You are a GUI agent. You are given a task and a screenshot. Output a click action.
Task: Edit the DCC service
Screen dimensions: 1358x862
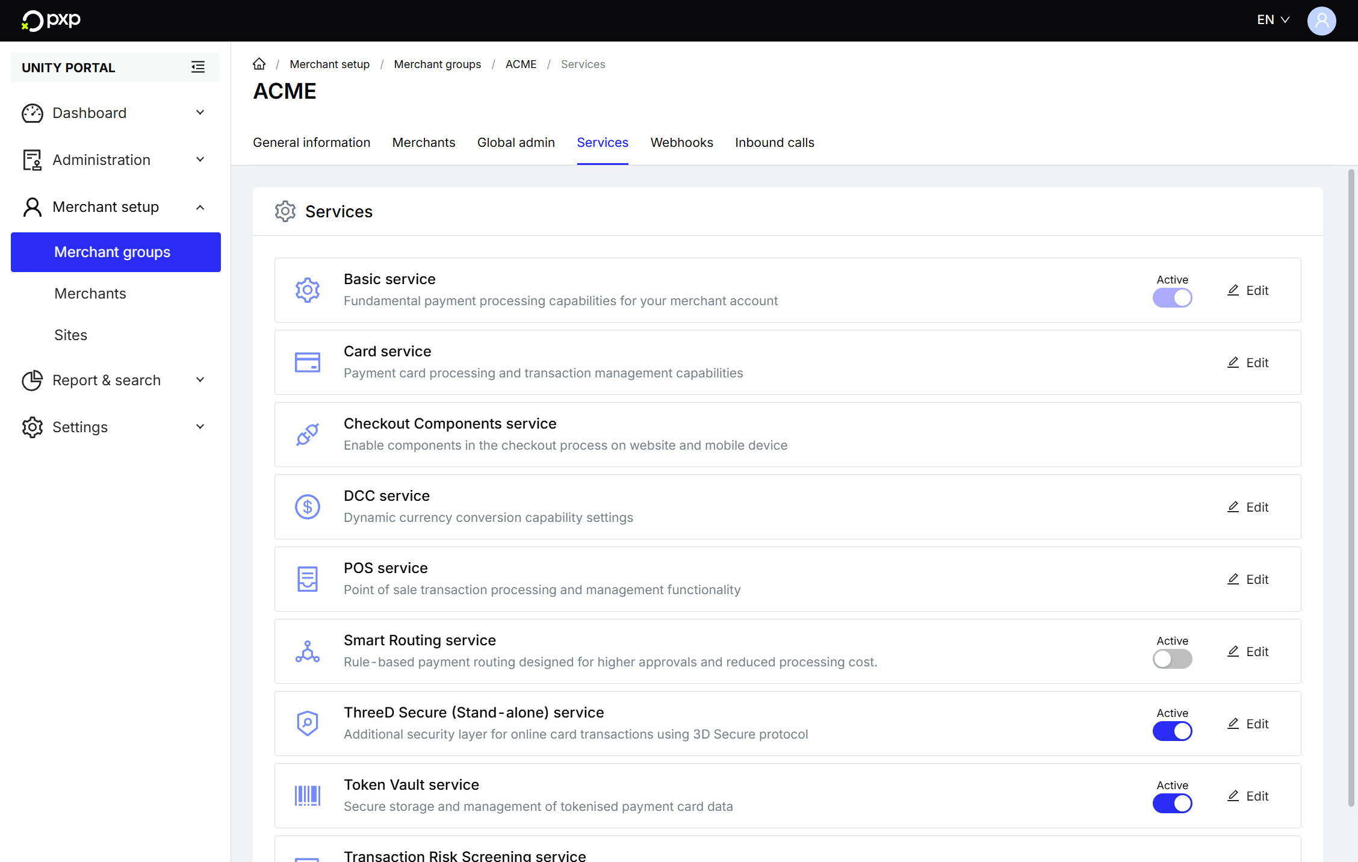(x=1248, y=507)
